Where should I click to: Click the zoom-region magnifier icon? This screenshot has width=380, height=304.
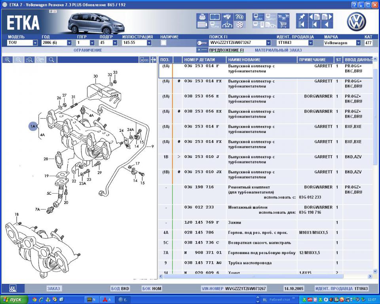pyautogui.click(x=30, y=60)
